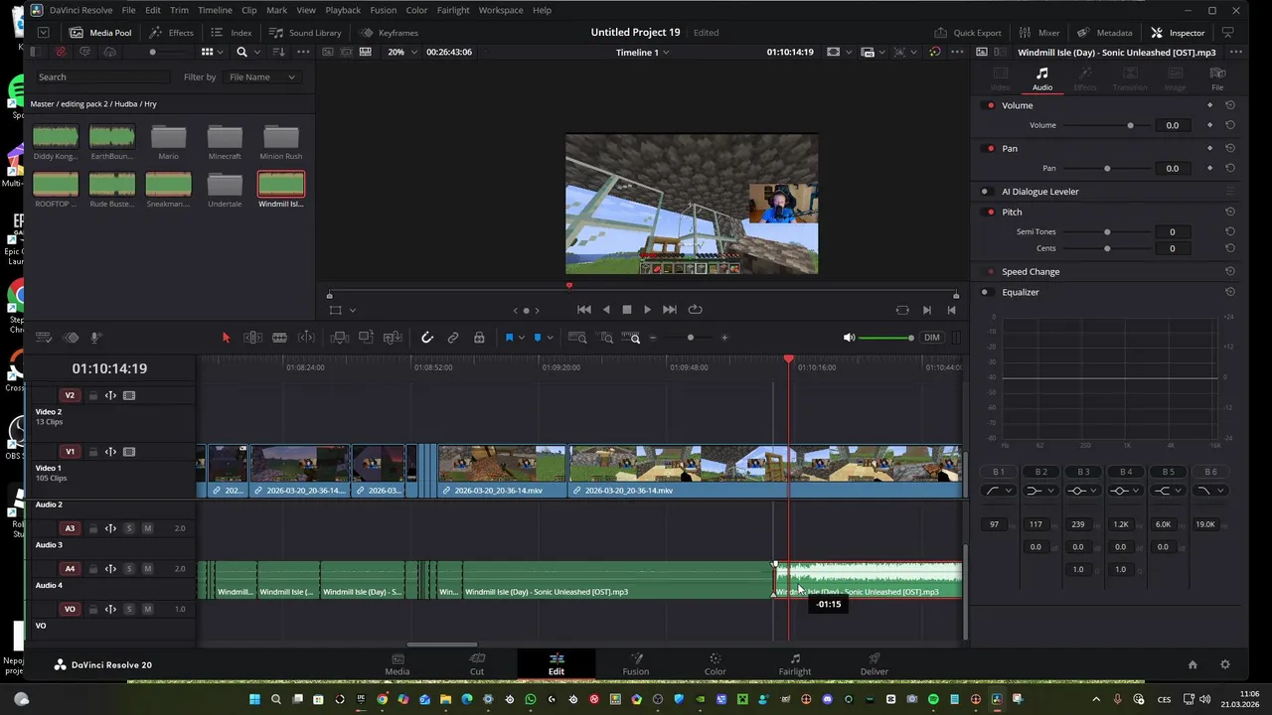Choose the Blade Edit Mode tool

pyautogui.click(x=279, y=338)
